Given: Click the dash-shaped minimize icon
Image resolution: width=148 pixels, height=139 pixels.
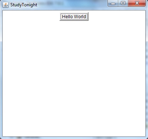Looking at the screenshot, I should [x=113, y=4].
